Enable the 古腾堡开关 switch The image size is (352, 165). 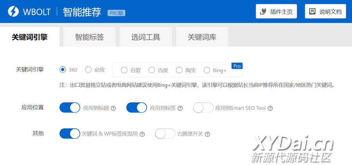tap(165, 133)
